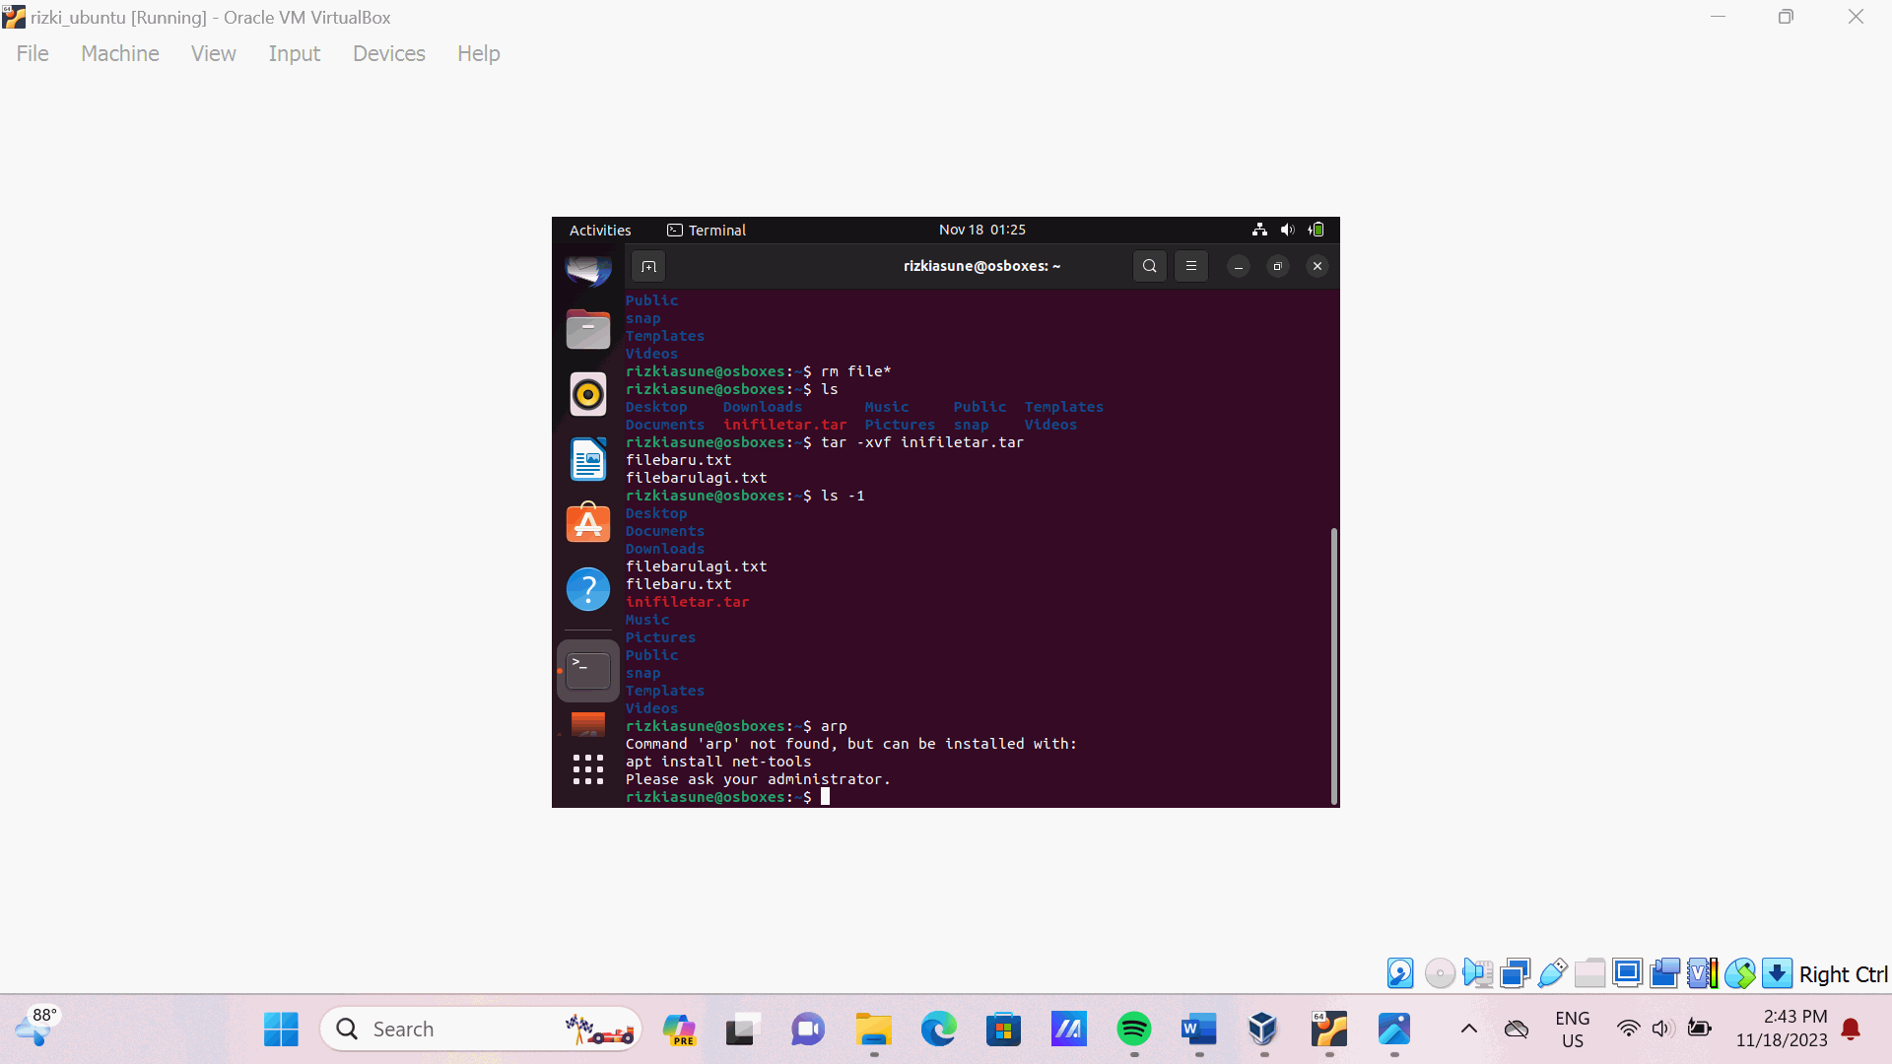The height and width of the screenshot is (1064, 1892).
Task: Click the taskbar clock 2:43 PM
Action: point(1782,1029)
